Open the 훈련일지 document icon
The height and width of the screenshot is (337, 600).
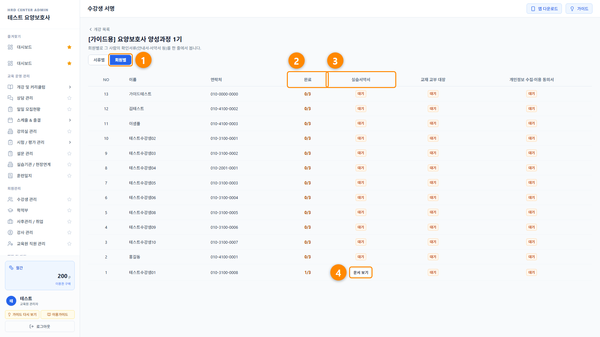point(10,176)
